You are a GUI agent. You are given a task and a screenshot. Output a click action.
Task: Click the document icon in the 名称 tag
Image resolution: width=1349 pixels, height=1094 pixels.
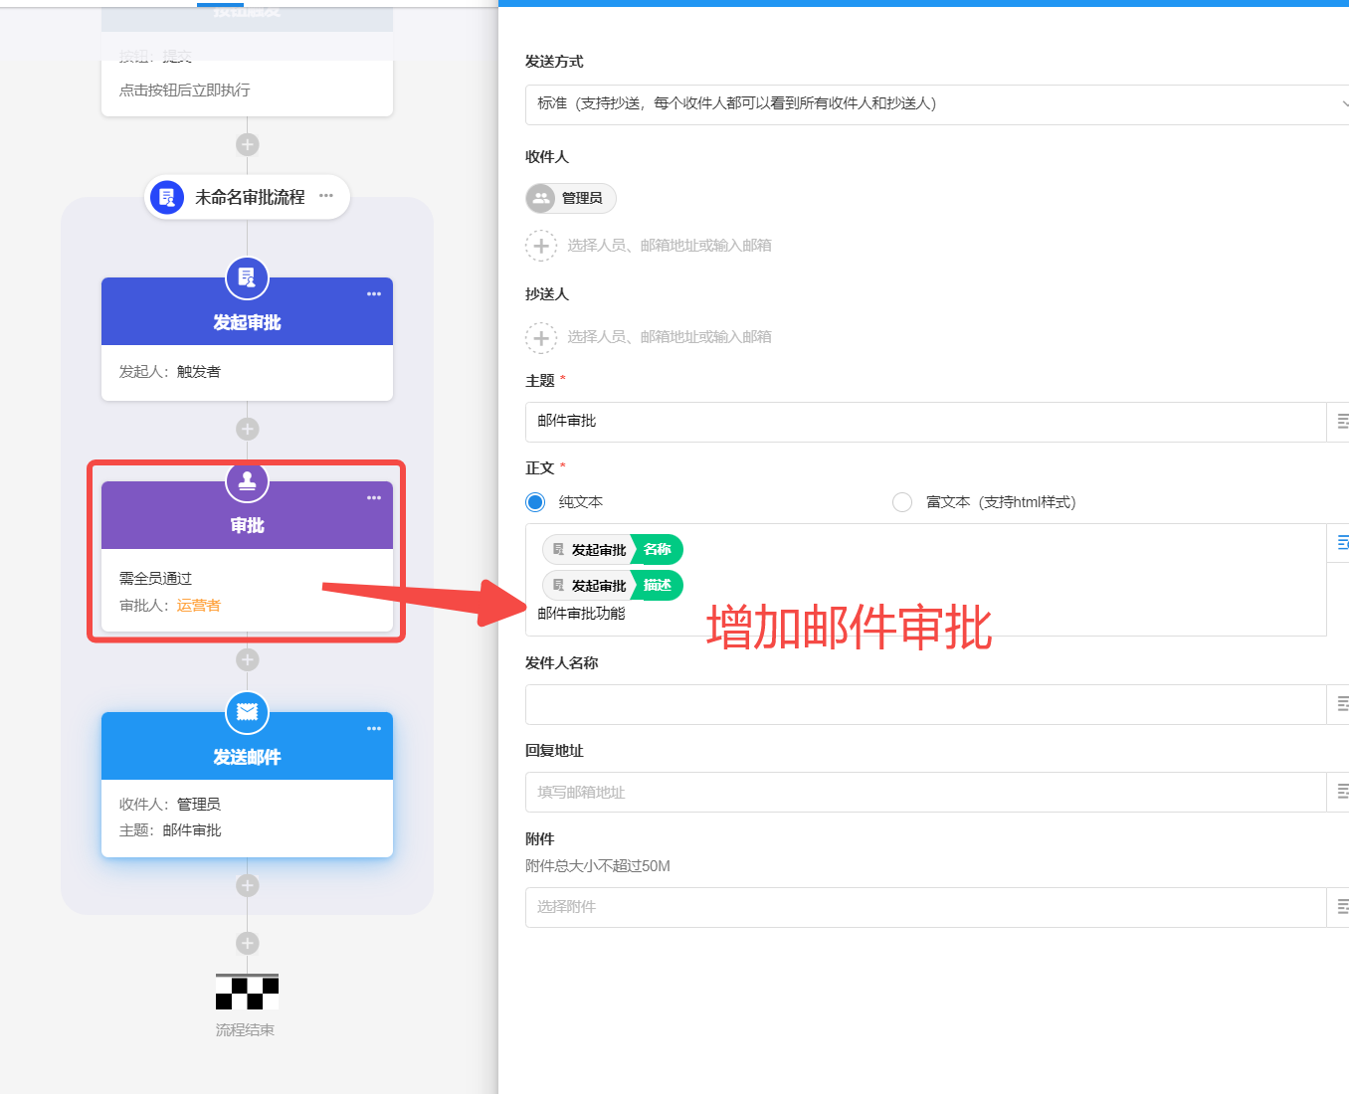pyautogui.click(x=559, y=550)
